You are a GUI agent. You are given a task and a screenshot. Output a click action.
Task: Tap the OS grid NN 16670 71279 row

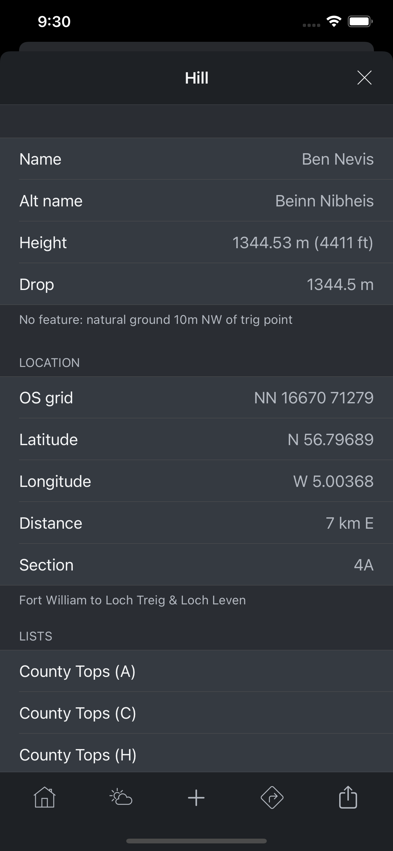196,397
